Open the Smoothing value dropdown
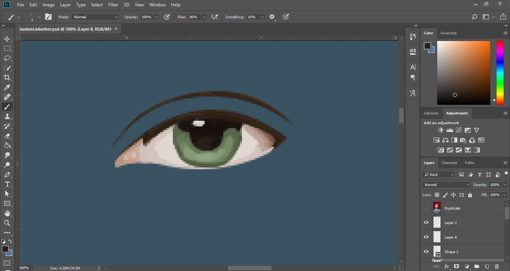This screenshot has width=510, height=271. pos(262,17)
